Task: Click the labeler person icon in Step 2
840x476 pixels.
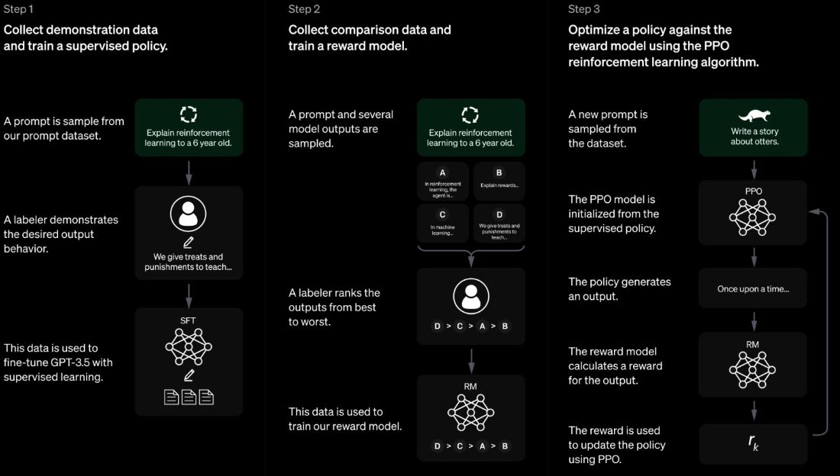Action: [470, 296]
